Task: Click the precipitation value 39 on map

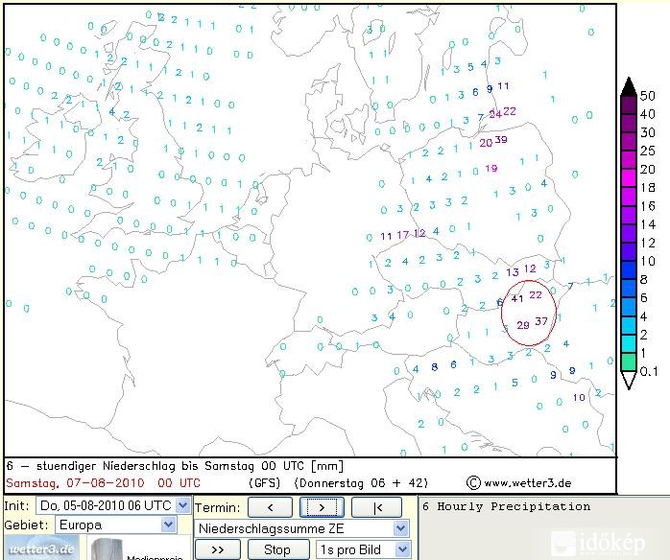Action: 501,140
